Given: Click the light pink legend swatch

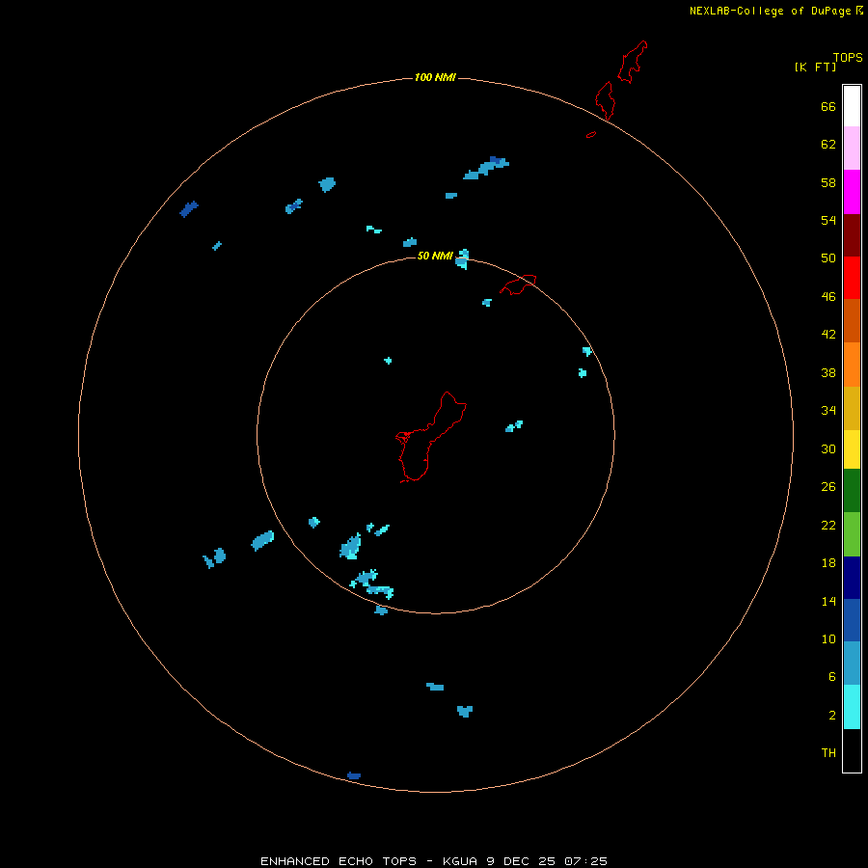Looking at the screenshot, I should [x=852, y=148].
